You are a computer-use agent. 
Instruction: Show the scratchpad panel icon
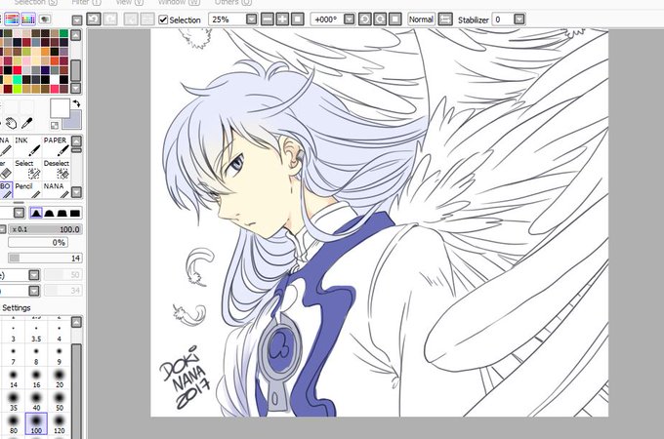[x=45, y=20]
